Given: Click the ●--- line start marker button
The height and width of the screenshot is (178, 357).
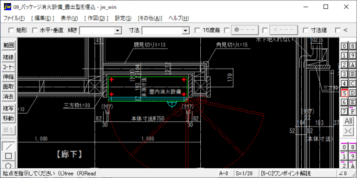Looking at the screenshot, I should click(x=245, y=30).
